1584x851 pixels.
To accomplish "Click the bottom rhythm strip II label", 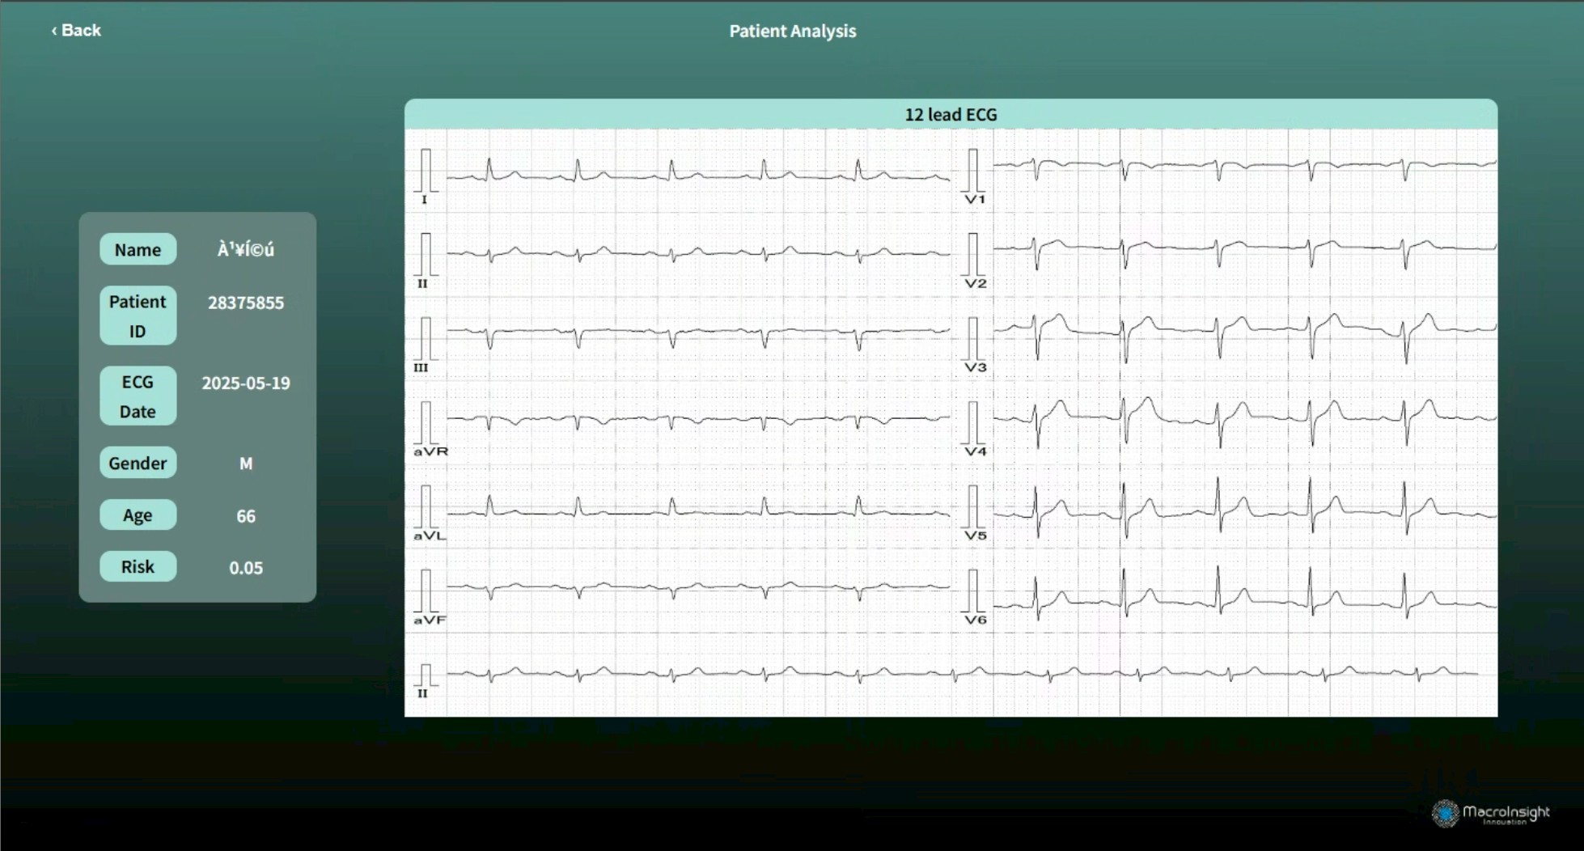I will tap(421, 693).
